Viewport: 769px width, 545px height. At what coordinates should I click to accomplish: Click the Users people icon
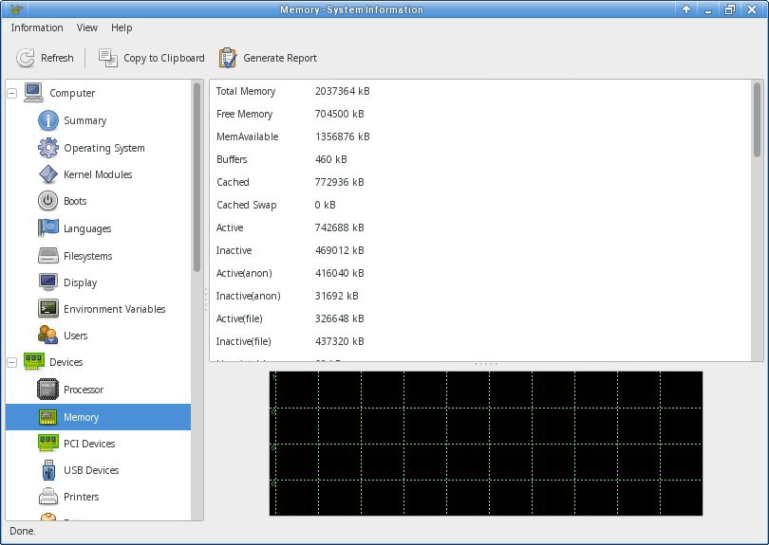[48, 335]
